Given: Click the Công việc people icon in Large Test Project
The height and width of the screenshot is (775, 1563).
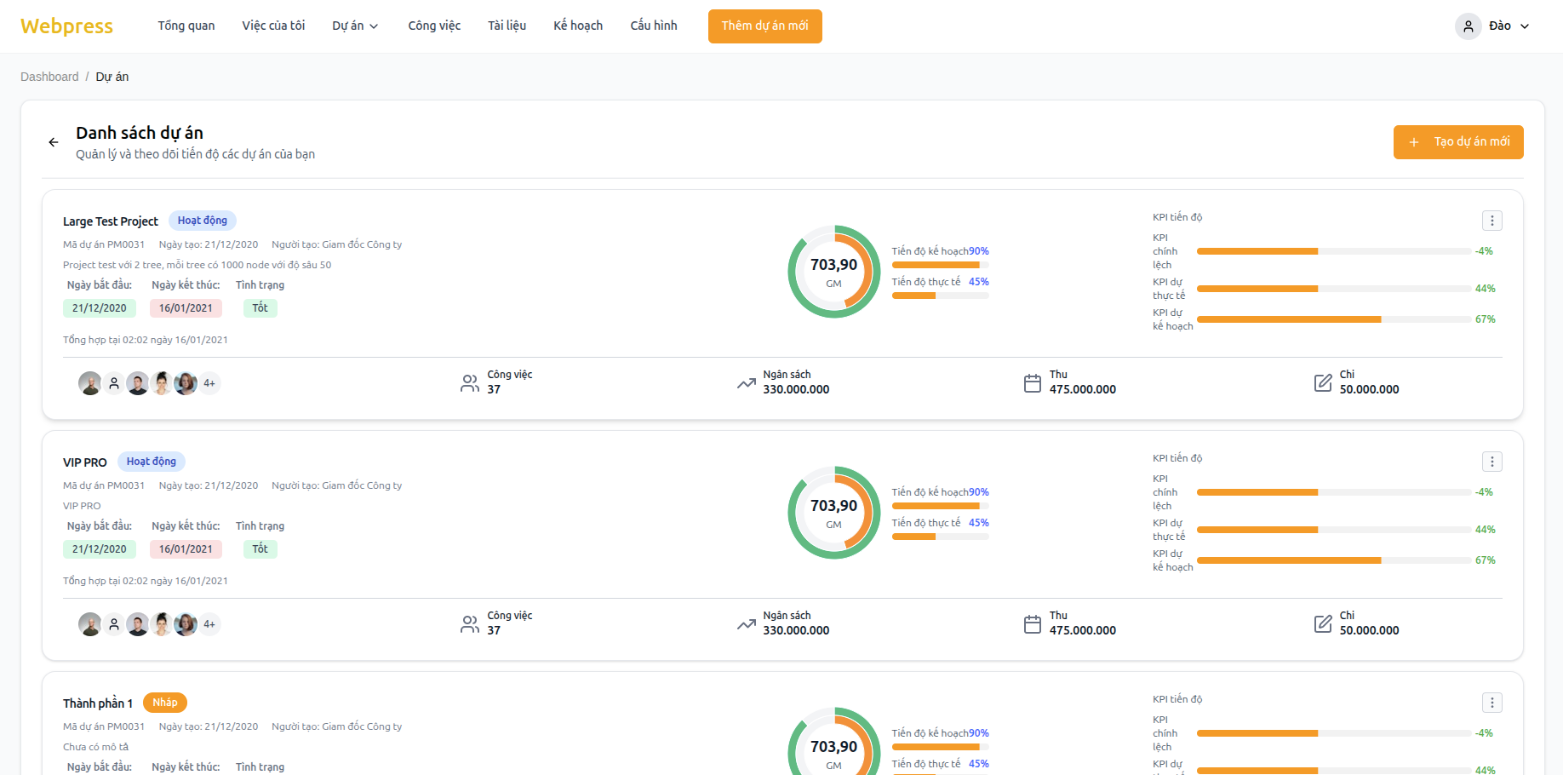Looking at the screenshot, I should coord(470,383).
